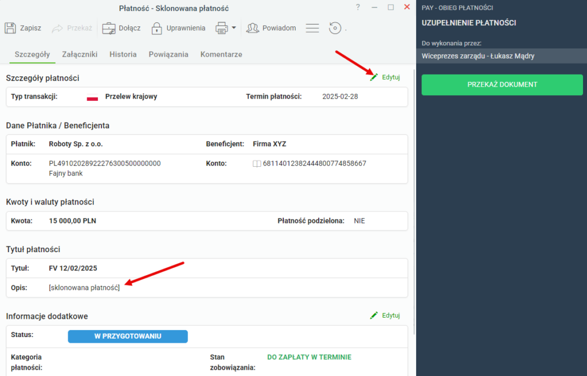Screen dimensions: 587x376
Task: Click the Stan zobowiązania label
Action: click(233, 362)
